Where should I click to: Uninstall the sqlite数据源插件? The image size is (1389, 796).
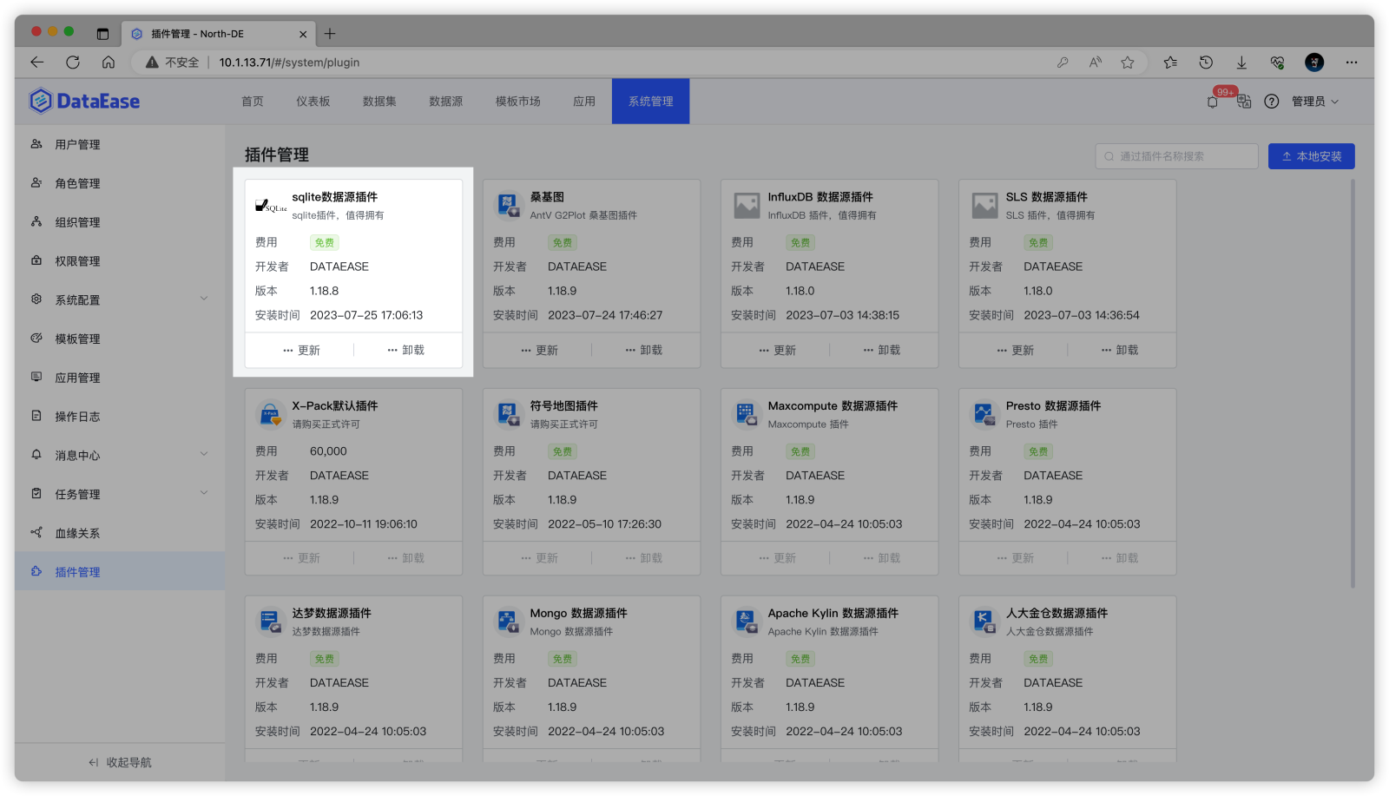405,350
